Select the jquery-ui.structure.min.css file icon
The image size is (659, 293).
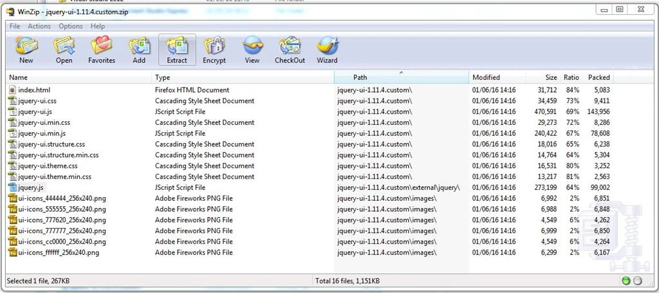12,155
